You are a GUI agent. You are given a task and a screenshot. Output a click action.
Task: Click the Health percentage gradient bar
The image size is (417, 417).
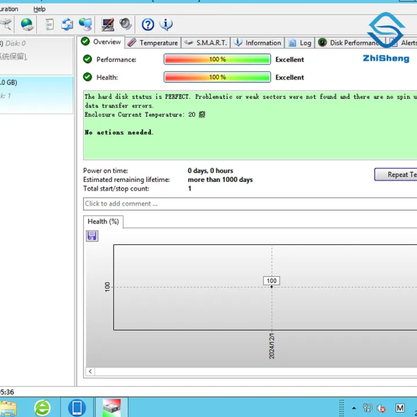click(217, 77)
